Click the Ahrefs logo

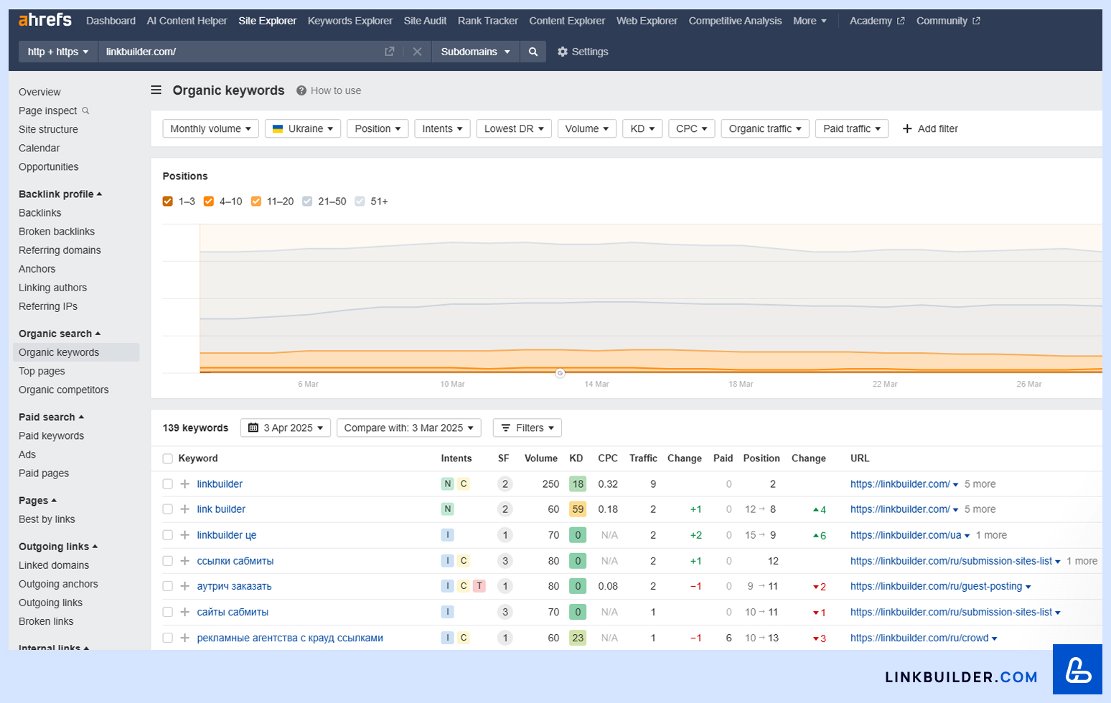(44, 20)
